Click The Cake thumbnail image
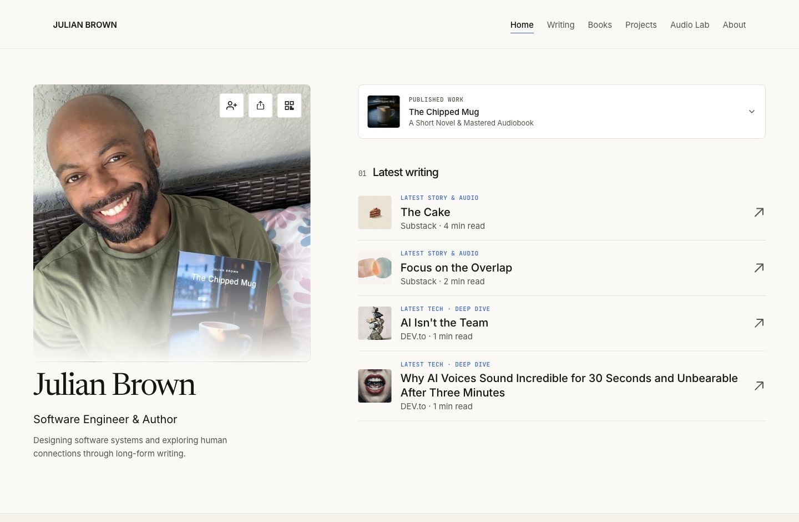This screenshot has height=522, width=799. coord(375,212)
